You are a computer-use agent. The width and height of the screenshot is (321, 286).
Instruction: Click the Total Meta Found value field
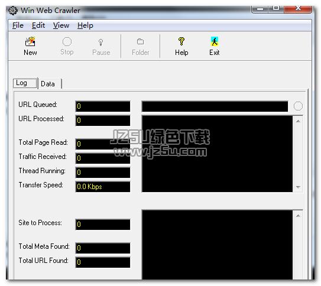(103, 248)
